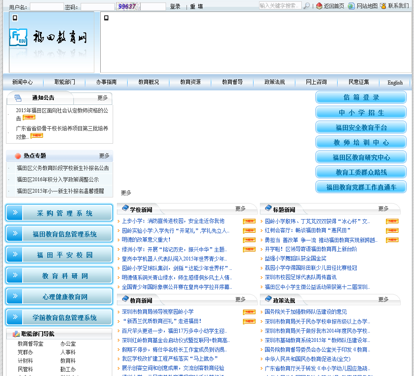Open the 新闻中心 menu item
This screenshot has height=376, width=414.
pos(22,82)
